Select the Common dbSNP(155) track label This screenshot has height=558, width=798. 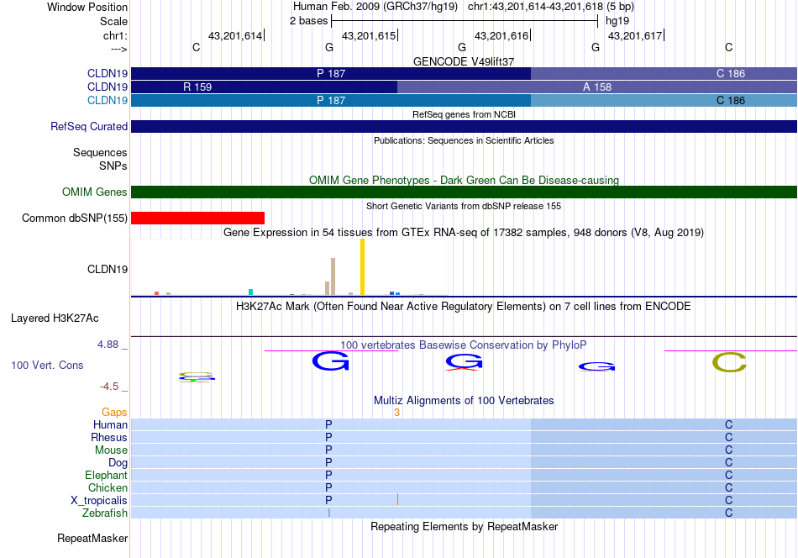[75, 218]
